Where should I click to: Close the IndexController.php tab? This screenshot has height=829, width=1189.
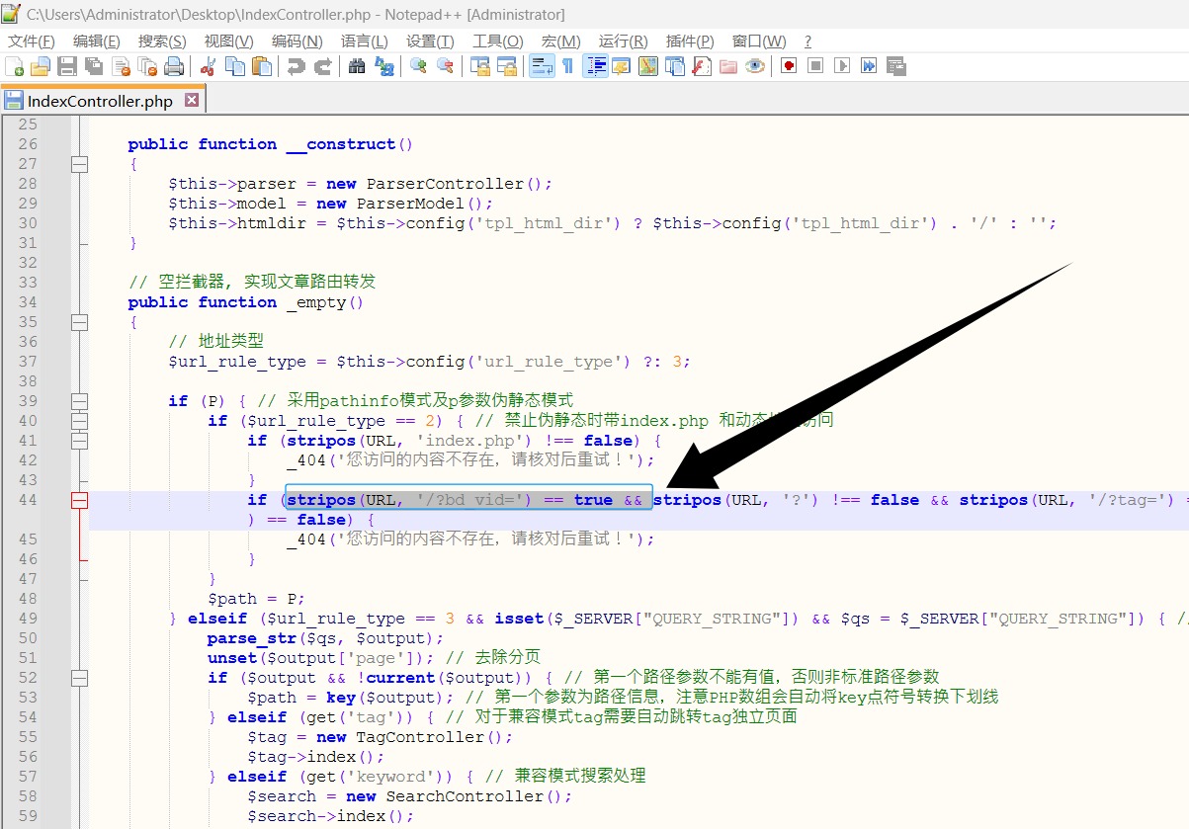(x=192, y=100)
